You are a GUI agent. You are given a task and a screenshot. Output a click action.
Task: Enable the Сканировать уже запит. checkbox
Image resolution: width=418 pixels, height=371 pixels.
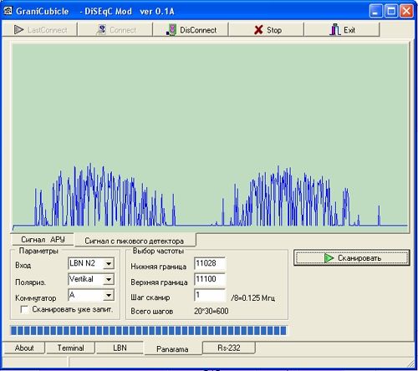pos(24,309)
